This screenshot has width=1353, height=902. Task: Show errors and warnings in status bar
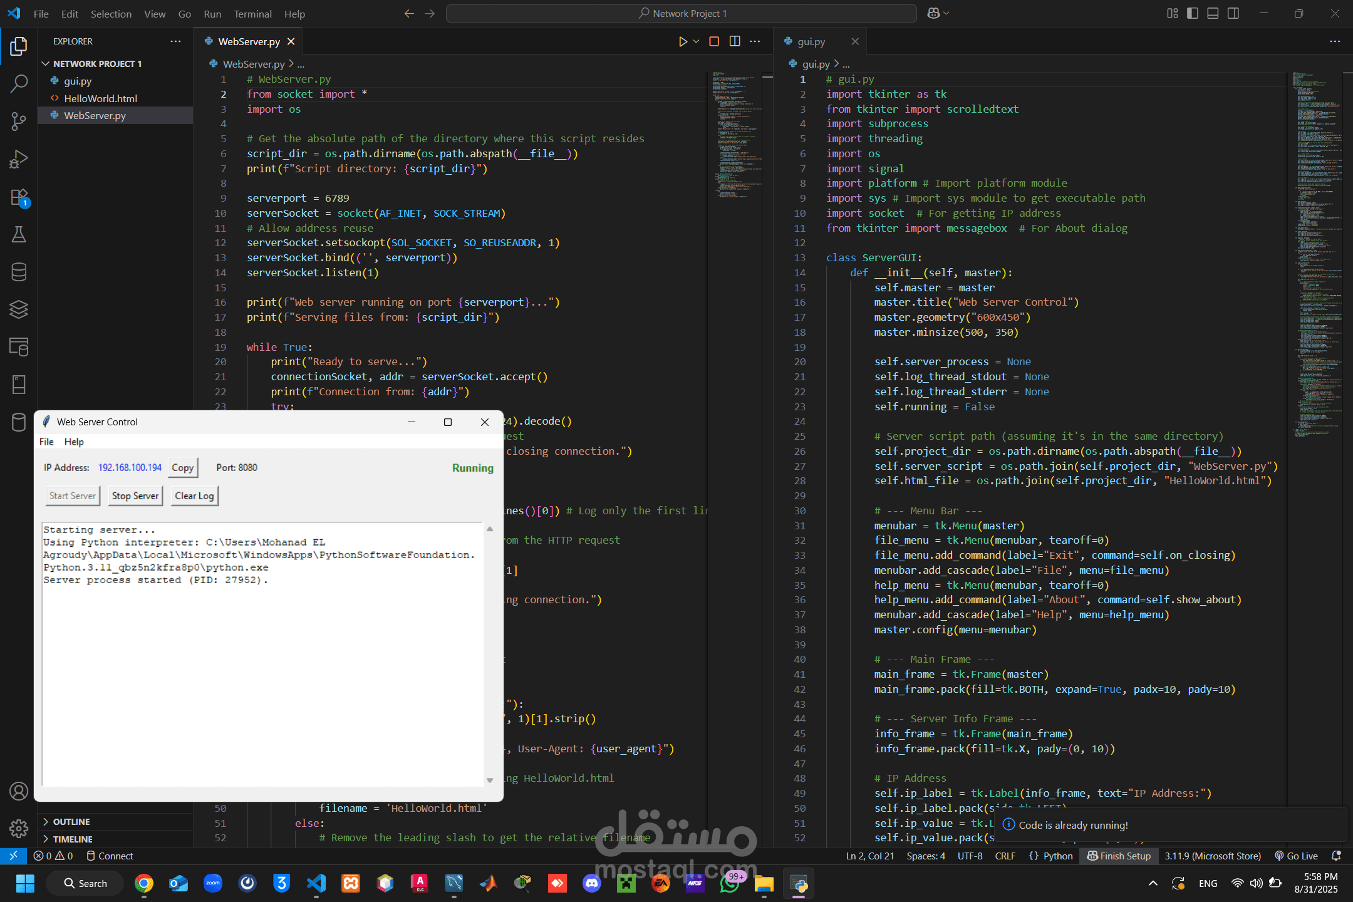(x=53, y=856)
